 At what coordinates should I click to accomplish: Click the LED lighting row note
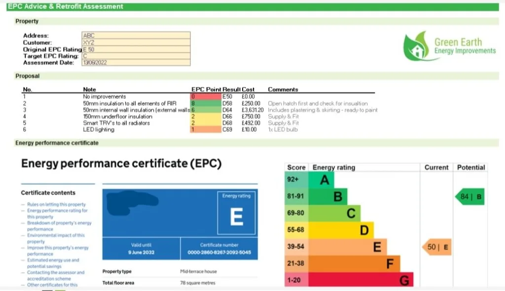(x=99, y=130)
